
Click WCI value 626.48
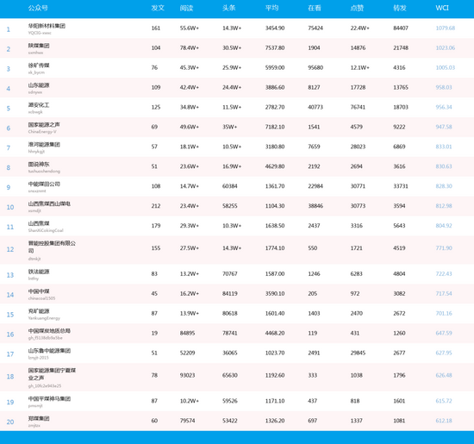[444, 375]
